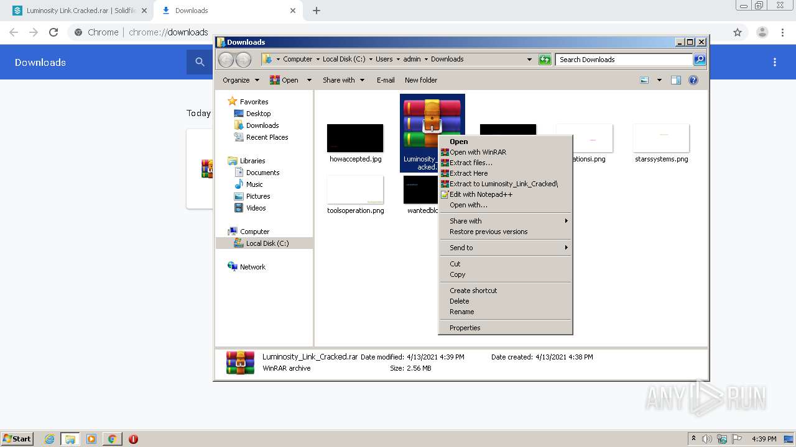
Task: Choose Restore previous versions
Action: [505, 232]
